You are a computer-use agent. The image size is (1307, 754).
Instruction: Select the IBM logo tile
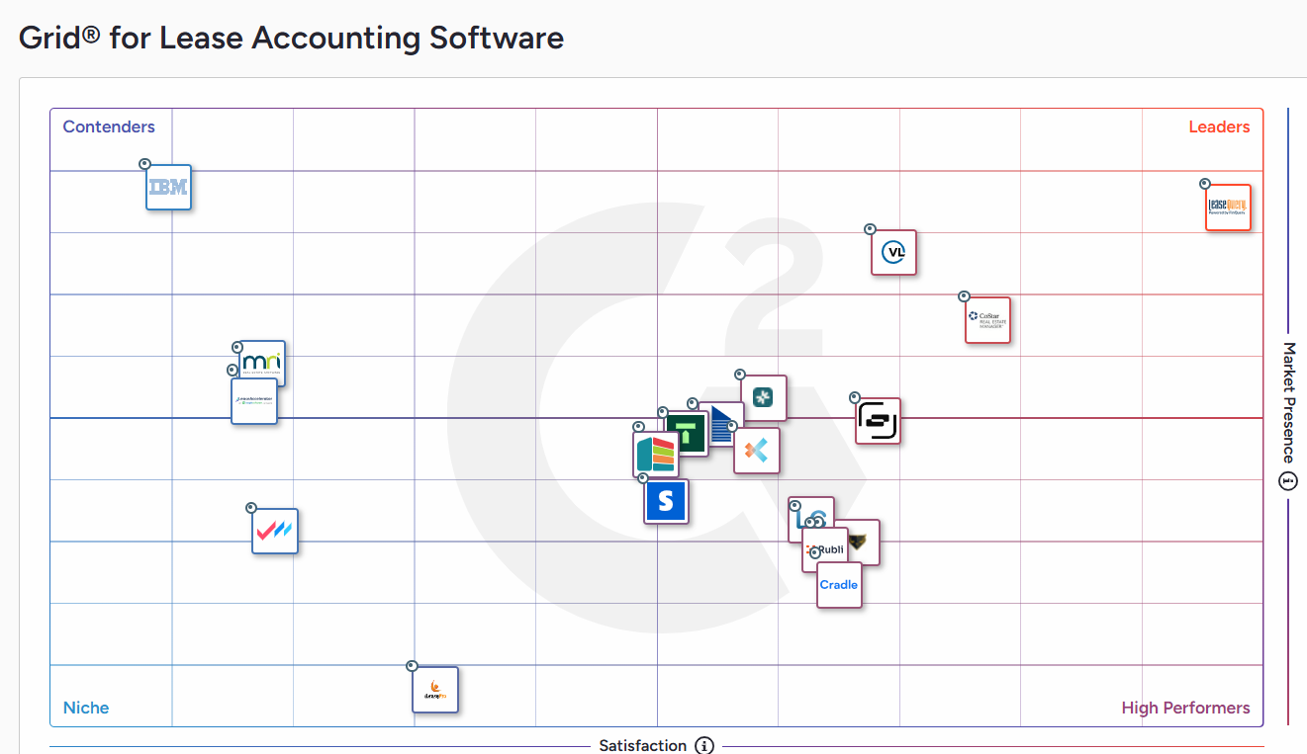168,187
